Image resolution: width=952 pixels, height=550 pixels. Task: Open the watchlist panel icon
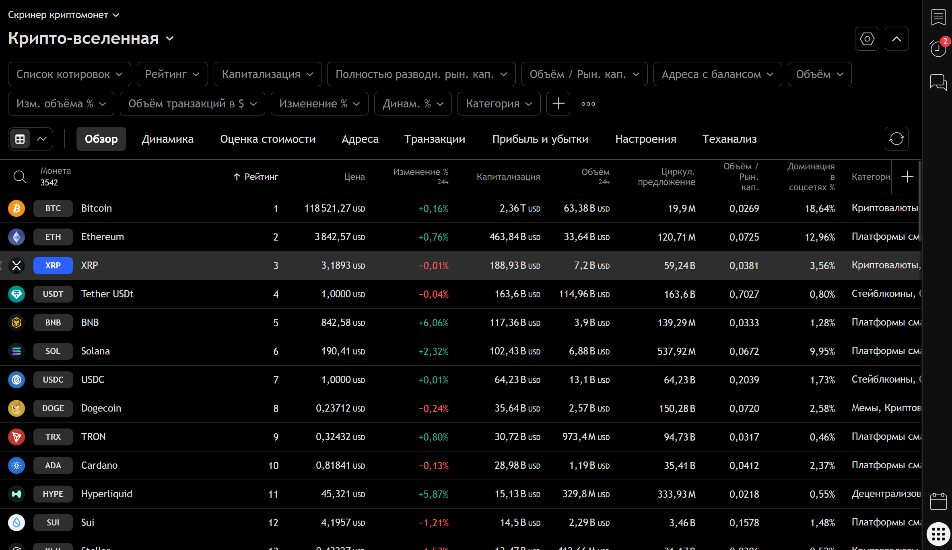[x=938, y=17]
